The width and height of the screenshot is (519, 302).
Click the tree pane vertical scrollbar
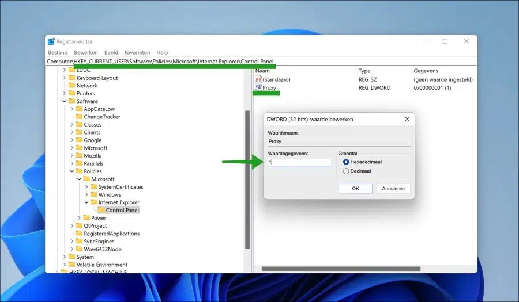pyautogui.click(x=247, y=179)
